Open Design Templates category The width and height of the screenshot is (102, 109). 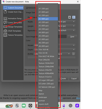point(13,27)
